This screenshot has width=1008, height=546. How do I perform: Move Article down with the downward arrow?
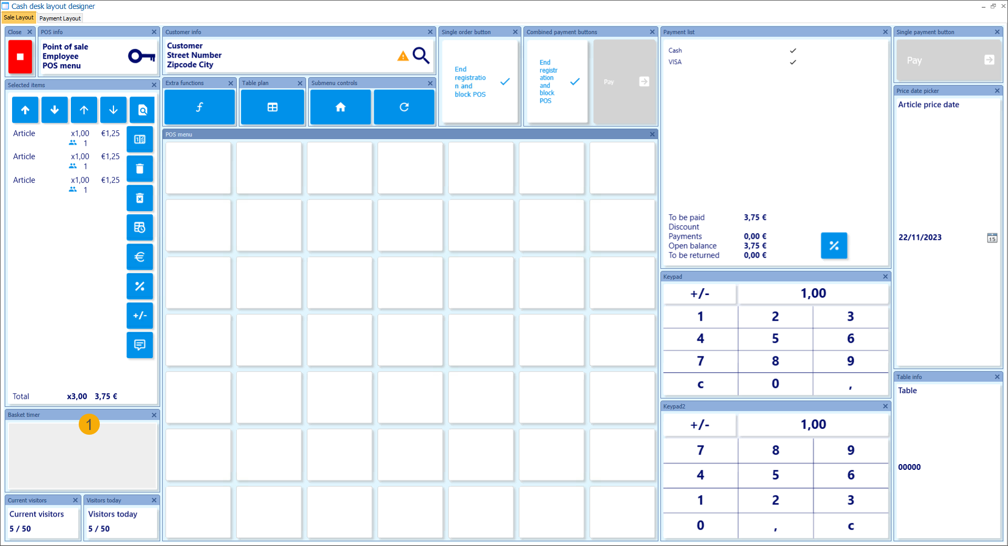[x=55, y=110]
